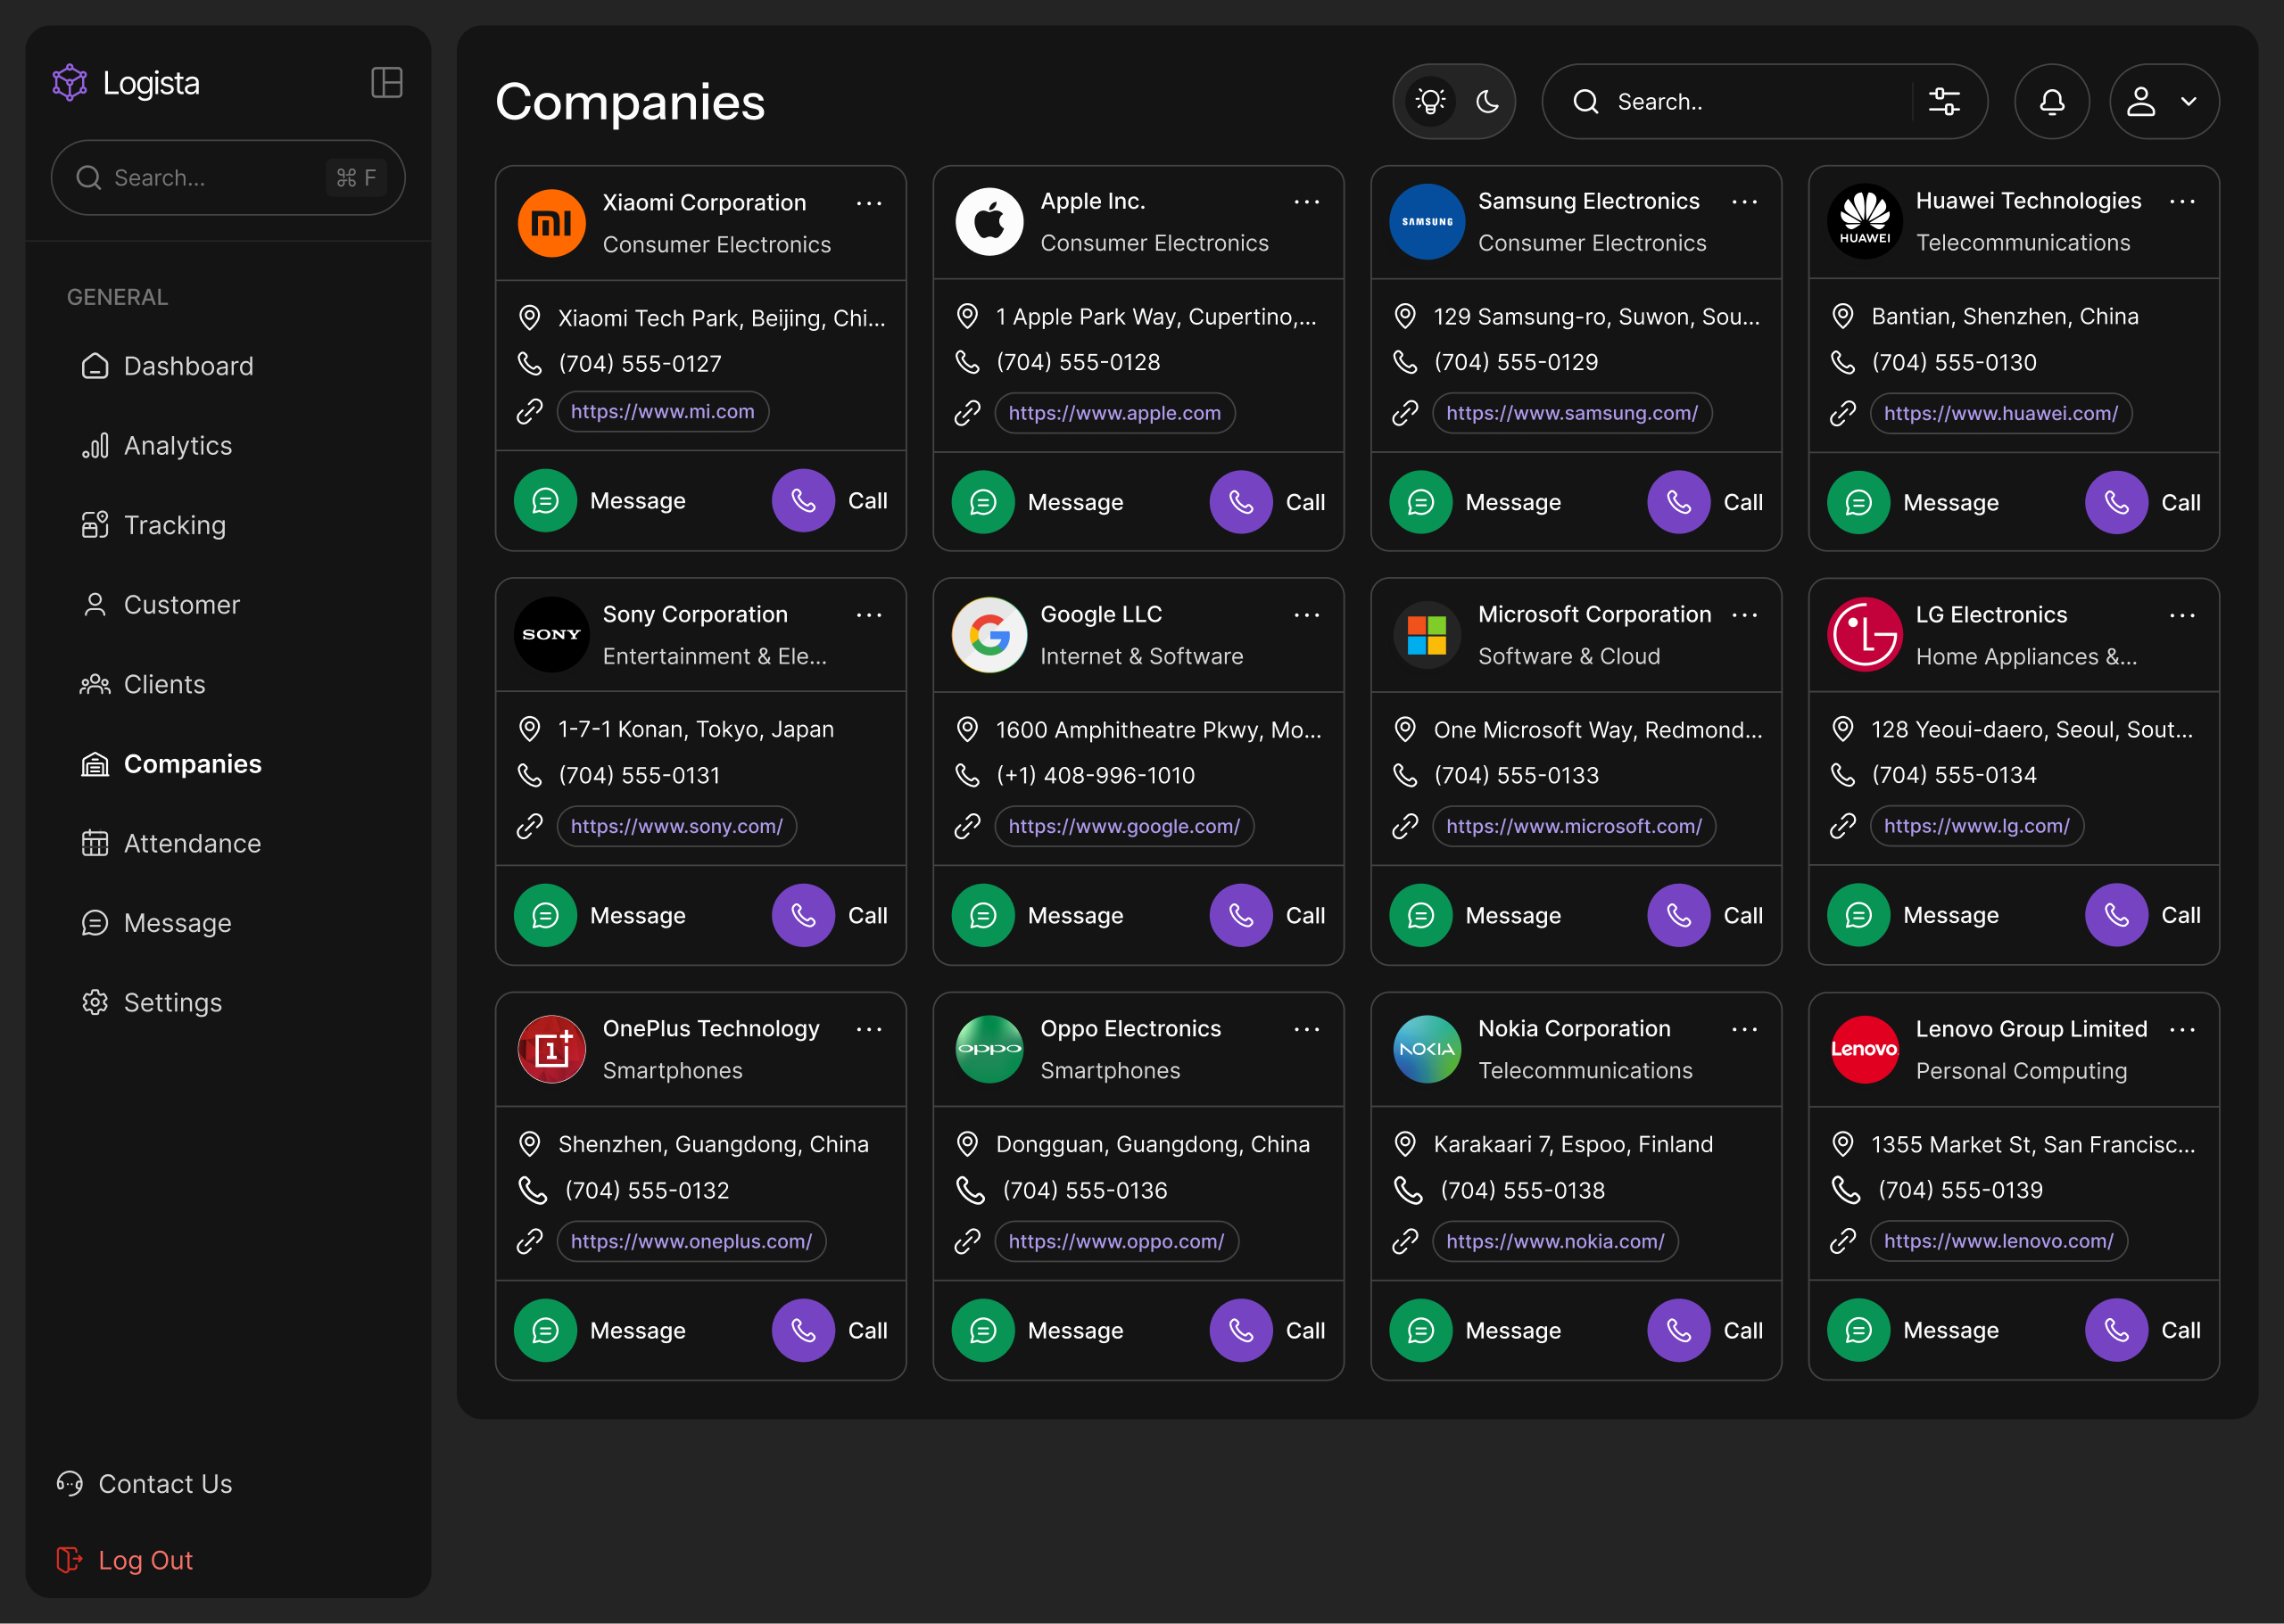Call Sony Corporation purple phone icon
The height and width of the screenshot is (1624, 2284).
click(803, 915)
